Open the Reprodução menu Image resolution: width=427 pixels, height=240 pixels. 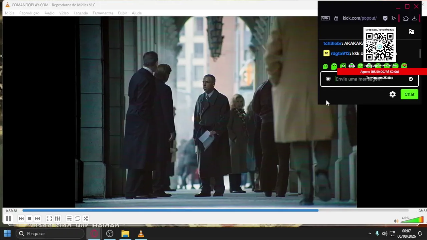point(29,13)
